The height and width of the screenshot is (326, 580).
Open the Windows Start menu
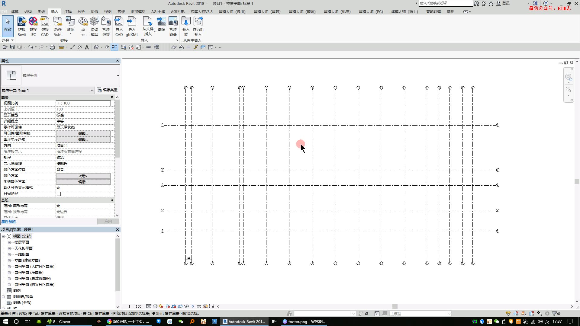click(5, 321)
